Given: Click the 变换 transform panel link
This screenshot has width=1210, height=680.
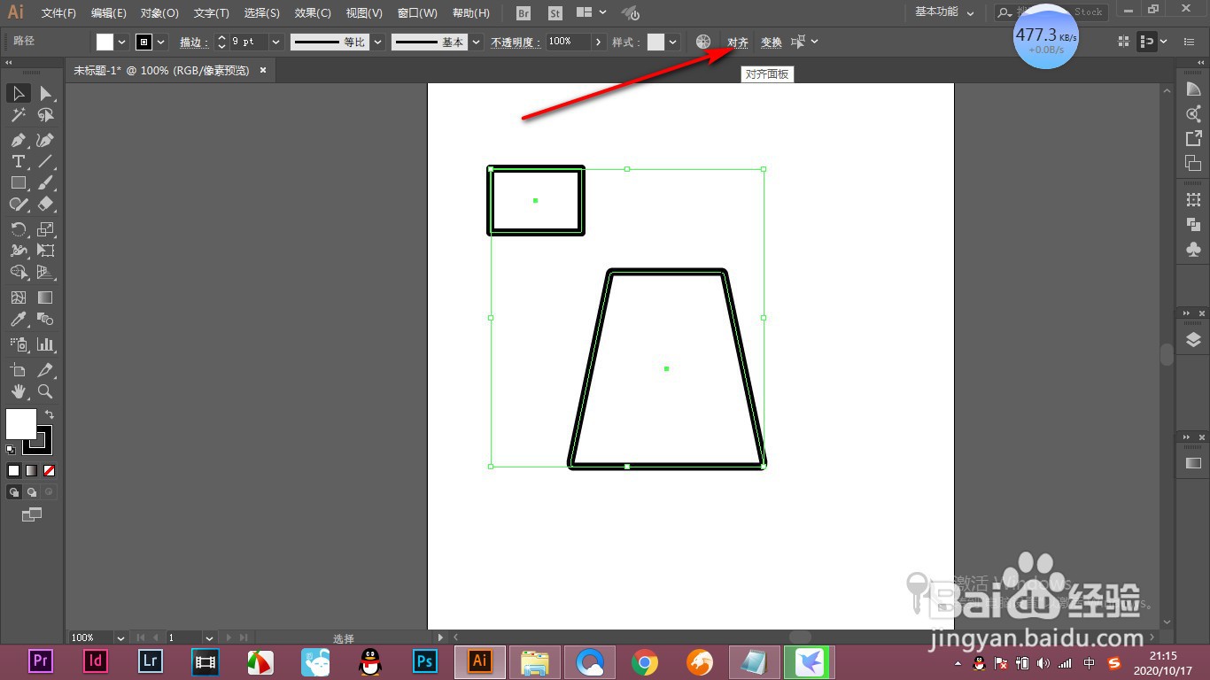Looking at the screenshot, I should tap(772, 42).
